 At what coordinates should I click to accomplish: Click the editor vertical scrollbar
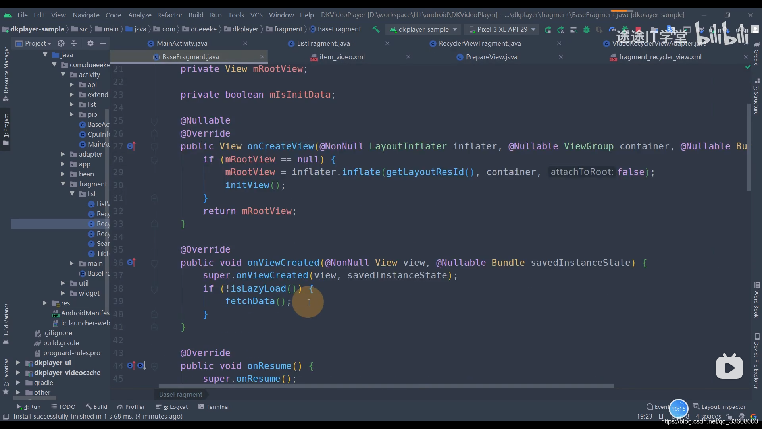[x=749, y=147]
